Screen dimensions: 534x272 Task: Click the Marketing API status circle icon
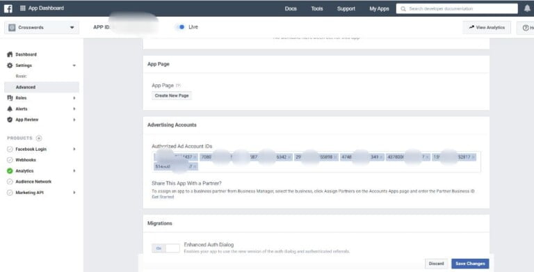[x=10, y=193]
